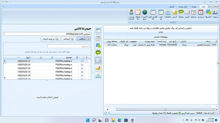Click the green connection status icon in the status bar
220x123 pixels.
point(179,113)
